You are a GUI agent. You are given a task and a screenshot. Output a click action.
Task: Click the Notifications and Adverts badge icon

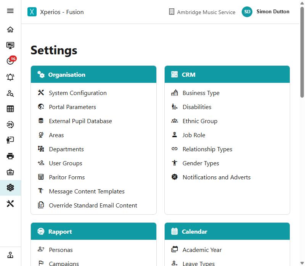click(175, 177)
